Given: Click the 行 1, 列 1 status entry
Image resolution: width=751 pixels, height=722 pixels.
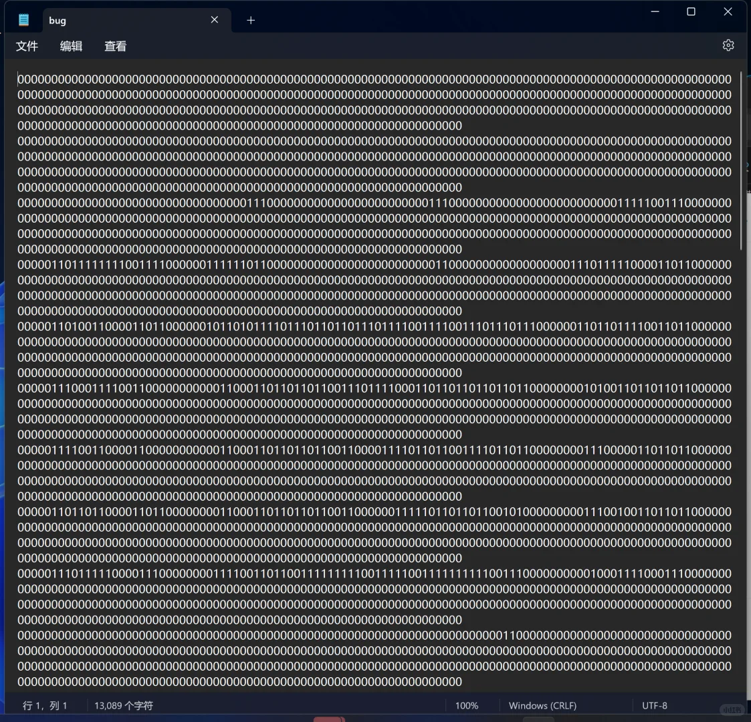Looking at the screenshot, I should tap(45, 705).
